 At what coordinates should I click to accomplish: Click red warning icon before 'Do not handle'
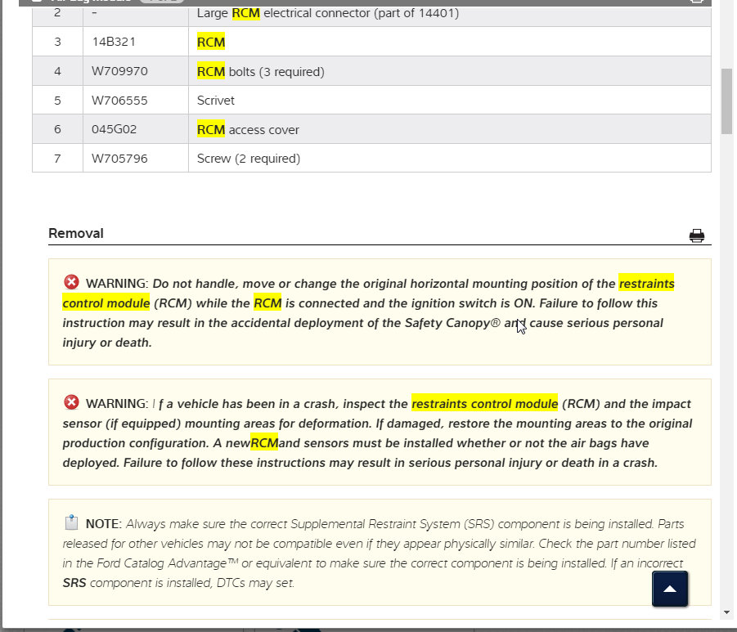click(x=71, y=282)
